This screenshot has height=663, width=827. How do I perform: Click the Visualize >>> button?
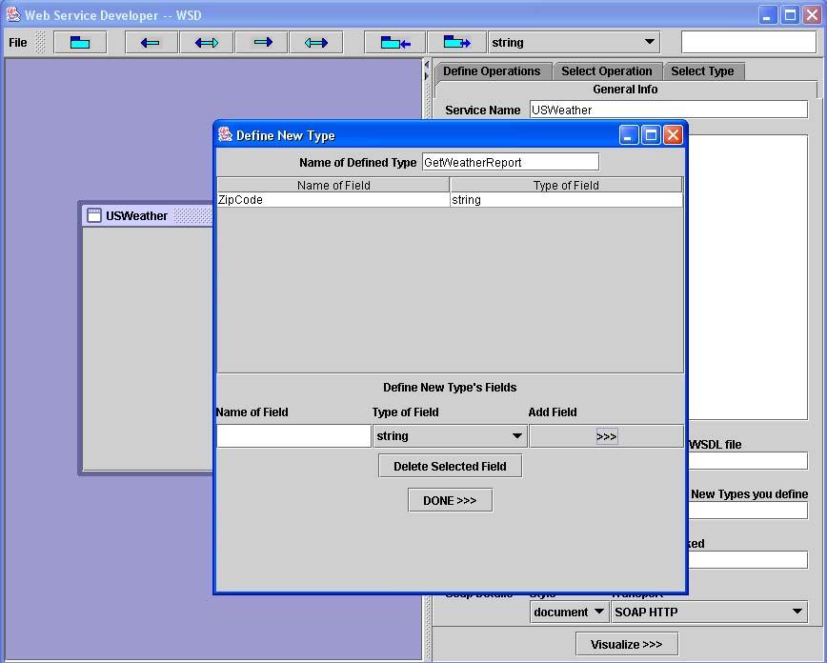click(x=627, y=644)
